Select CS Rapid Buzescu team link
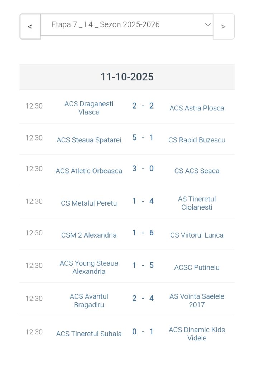The height and width of the screenshot is (368, 254). 197,140
